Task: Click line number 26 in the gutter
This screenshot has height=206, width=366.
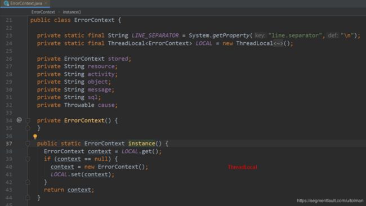Action: tap(9, 59)
